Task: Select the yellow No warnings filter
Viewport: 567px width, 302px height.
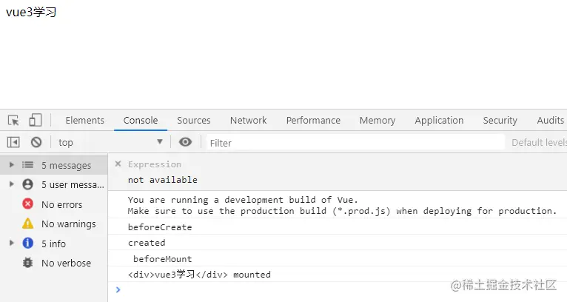Action: (x=53, y=224)
